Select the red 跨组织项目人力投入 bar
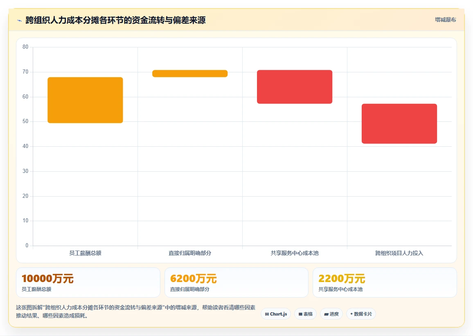This screenshot has height=336, width=473. 399,123
